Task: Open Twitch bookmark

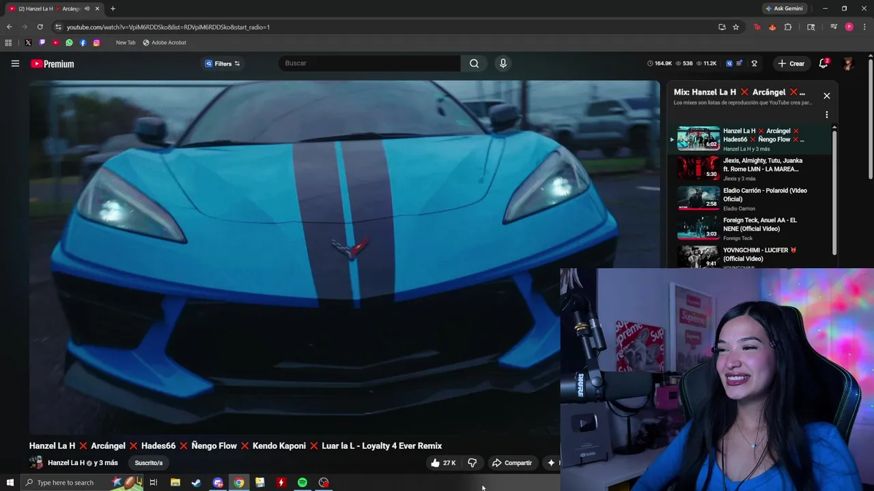Action: coord(42,43)
